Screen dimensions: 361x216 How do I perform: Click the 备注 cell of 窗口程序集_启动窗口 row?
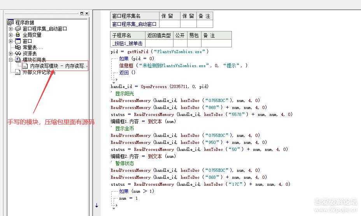205,24
